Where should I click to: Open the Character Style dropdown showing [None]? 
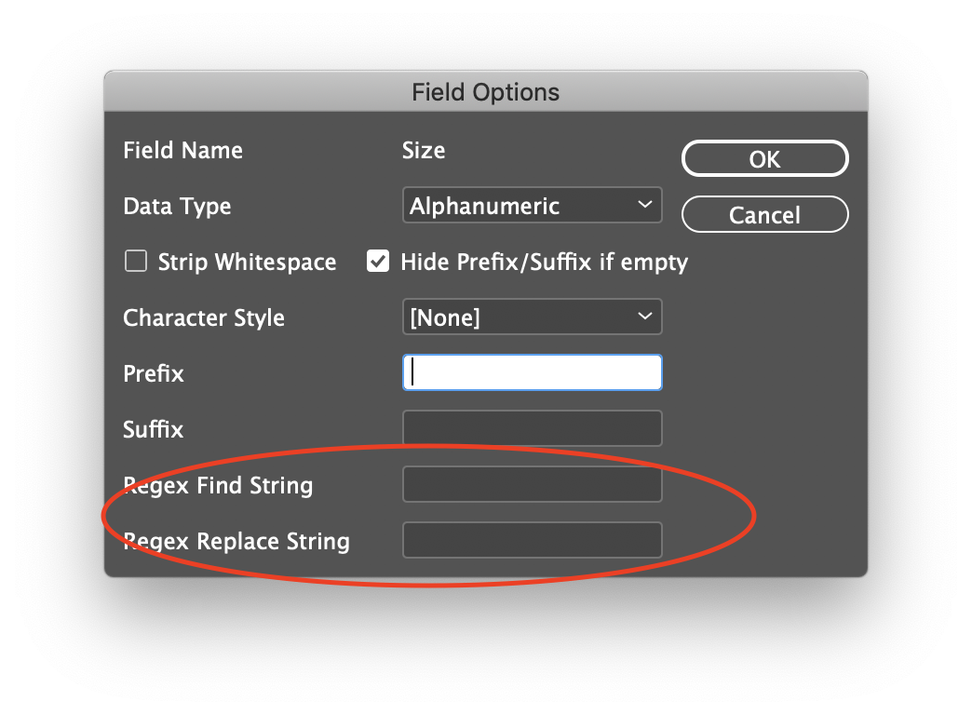(x=532, y=317)
